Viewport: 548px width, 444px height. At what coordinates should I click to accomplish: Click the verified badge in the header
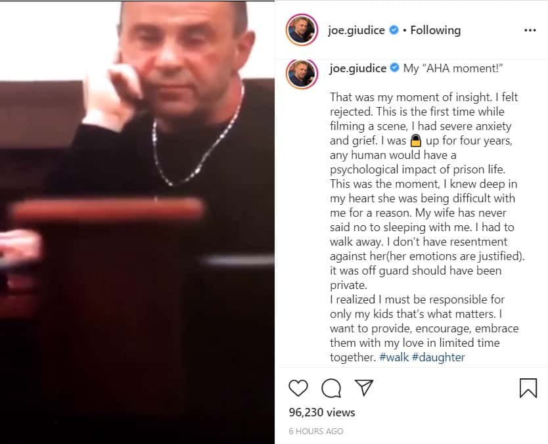pos(394,30)
